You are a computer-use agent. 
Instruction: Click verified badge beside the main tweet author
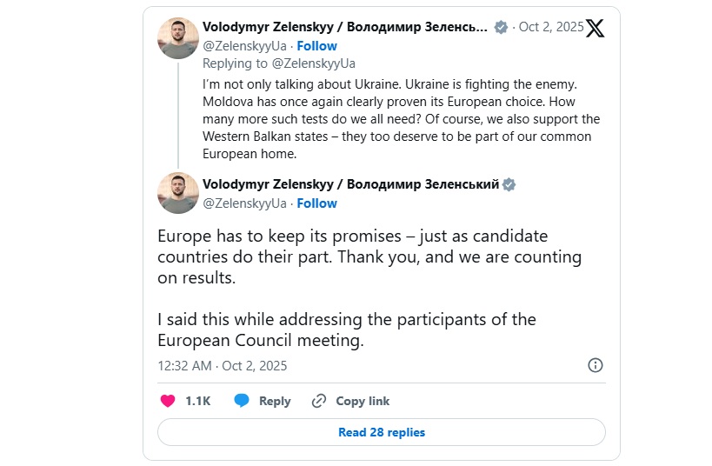pyautogui.click(x=510, y=184)
